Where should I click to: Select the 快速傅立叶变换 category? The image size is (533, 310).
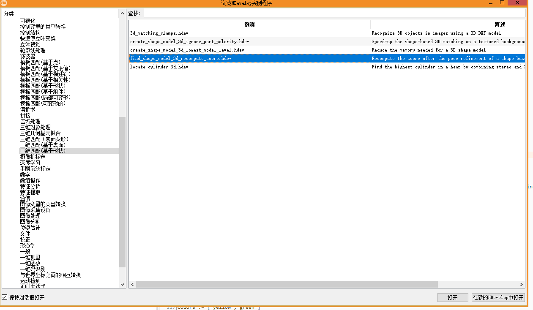click(38, 38)
